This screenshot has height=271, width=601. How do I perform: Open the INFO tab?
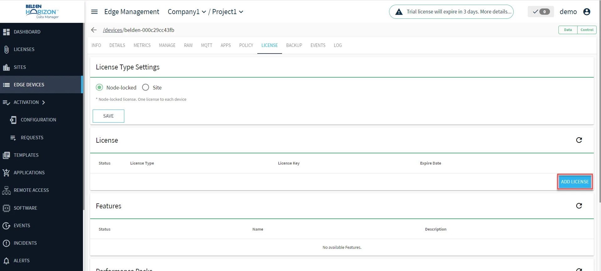click(x=96, y=46)
